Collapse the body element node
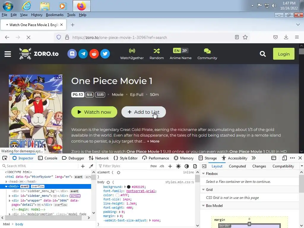304x228 pixels. pos(6,186)
